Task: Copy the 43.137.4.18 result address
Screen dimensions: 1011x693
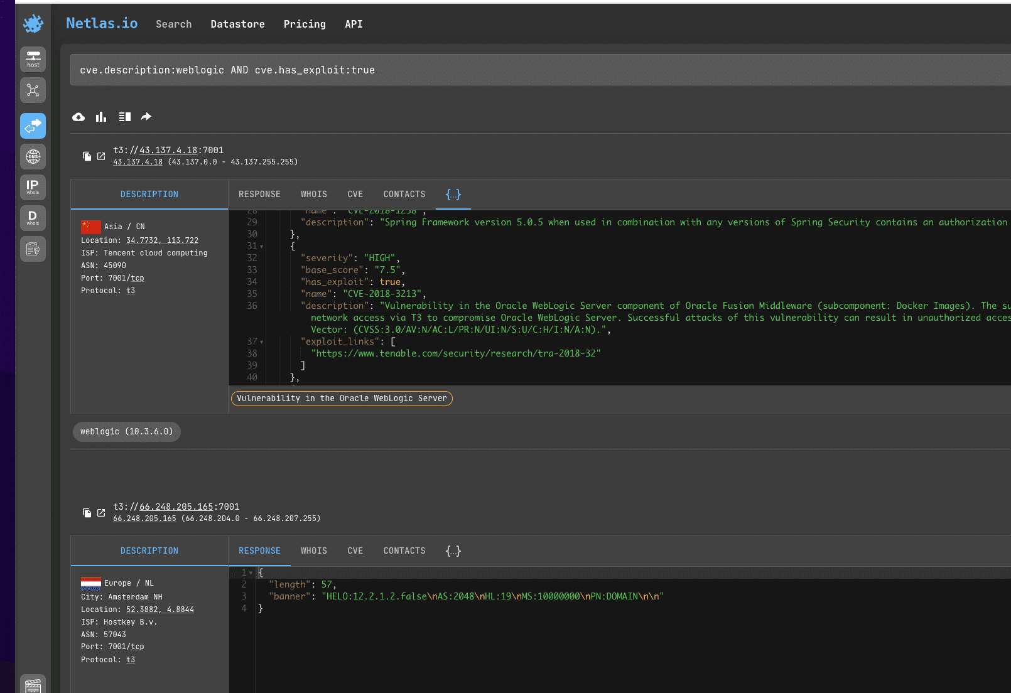Action: (87, 156)
